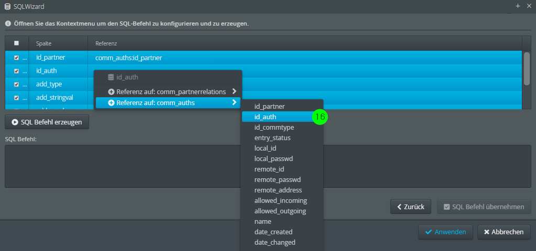Select local_id from the submenu

pos(282,149)
